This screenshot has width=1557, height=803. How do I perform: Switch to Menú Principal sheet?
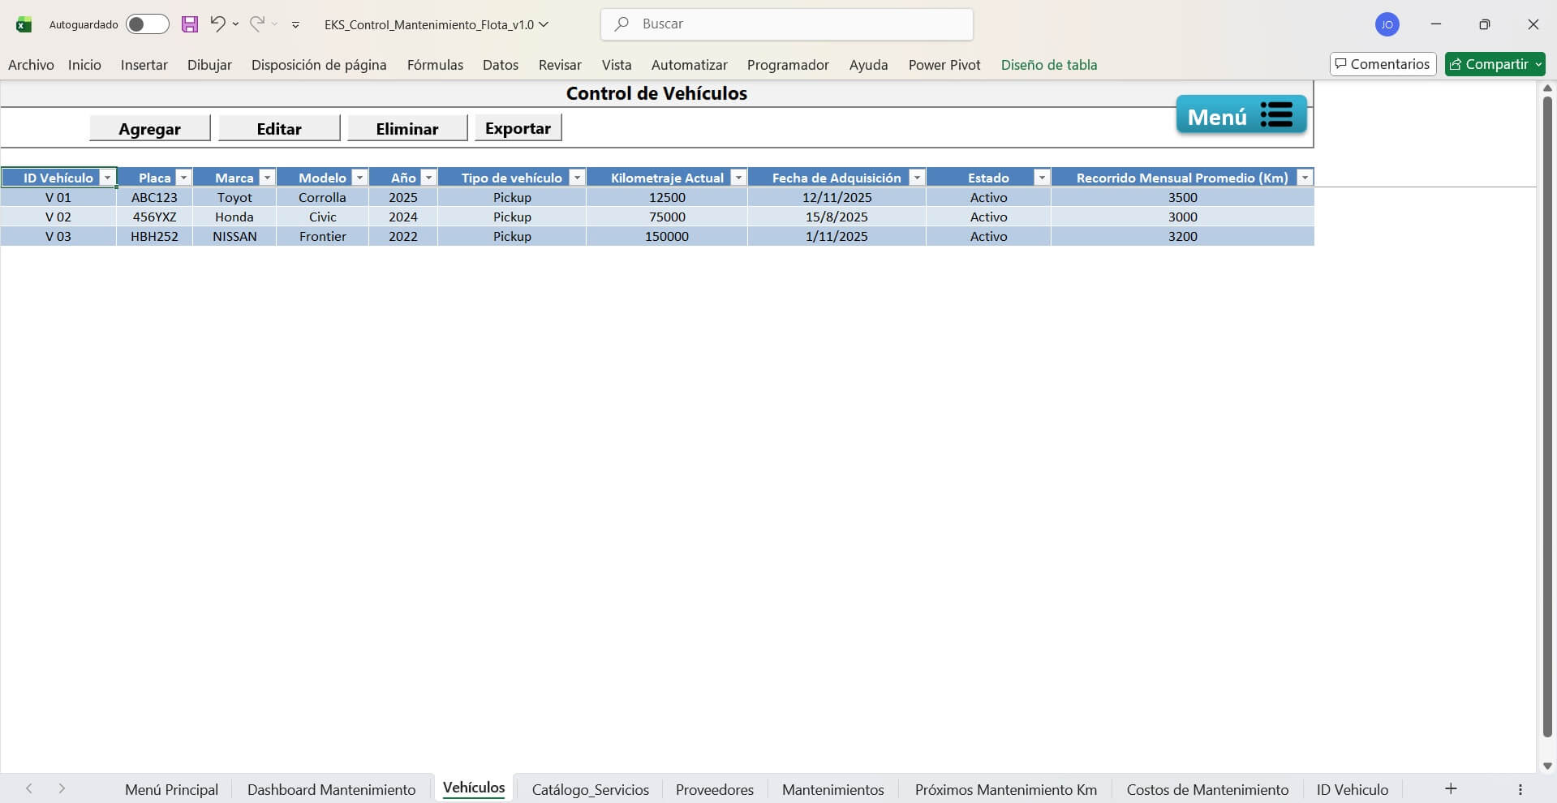coord(171,789)
